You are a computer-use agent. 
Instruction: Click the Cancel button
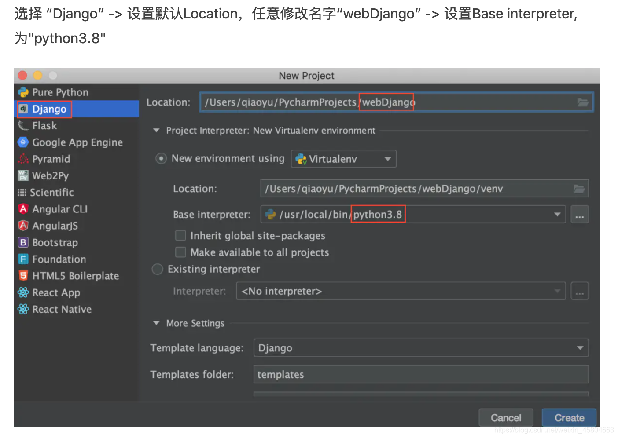(506, 418)
